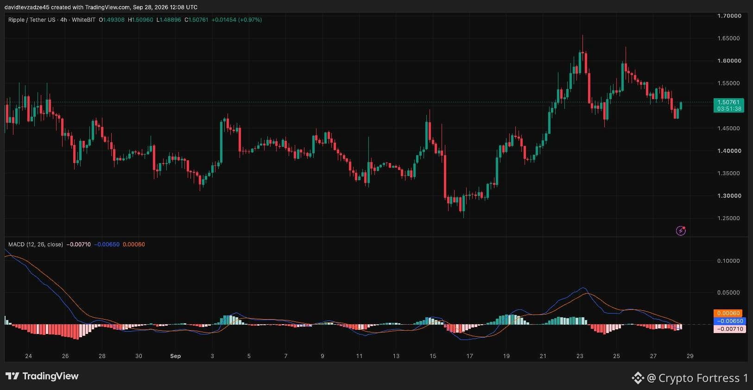Image resolution: width=753 pixels, height=390 pixels.
Task: Click the 0.05000 level on MACD scale
Action: [729, 293]
